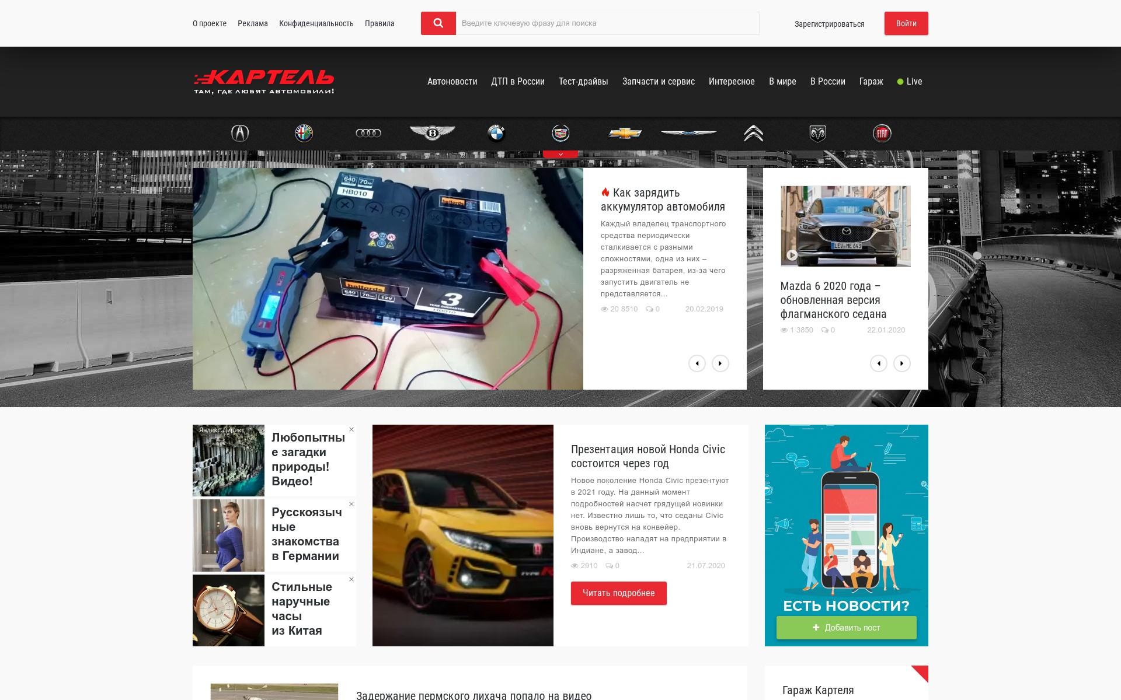Click the Добавить пост green button

click(846, 628)
